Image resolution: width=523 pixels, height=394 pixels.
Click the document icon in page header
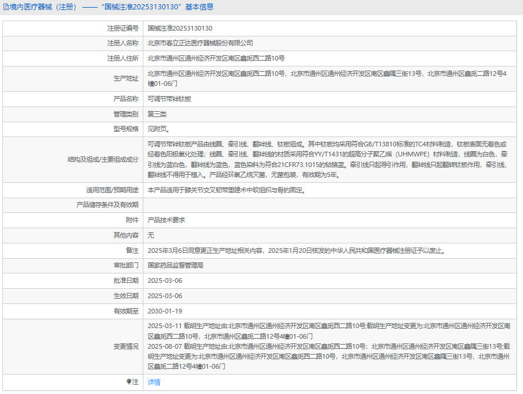[6, 7]
